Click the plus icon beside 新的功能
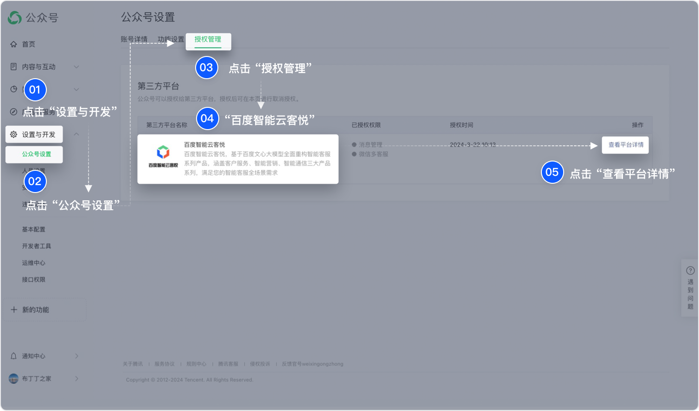The image size is (699, 411). [14, 310]
